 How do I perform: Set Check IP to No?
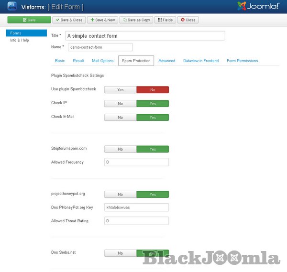(x=120, y=103)
